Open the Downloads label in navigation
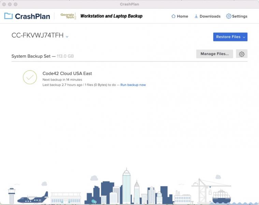Image resolution: width=259 pixels, height=205 pixels. pos(210,16)
